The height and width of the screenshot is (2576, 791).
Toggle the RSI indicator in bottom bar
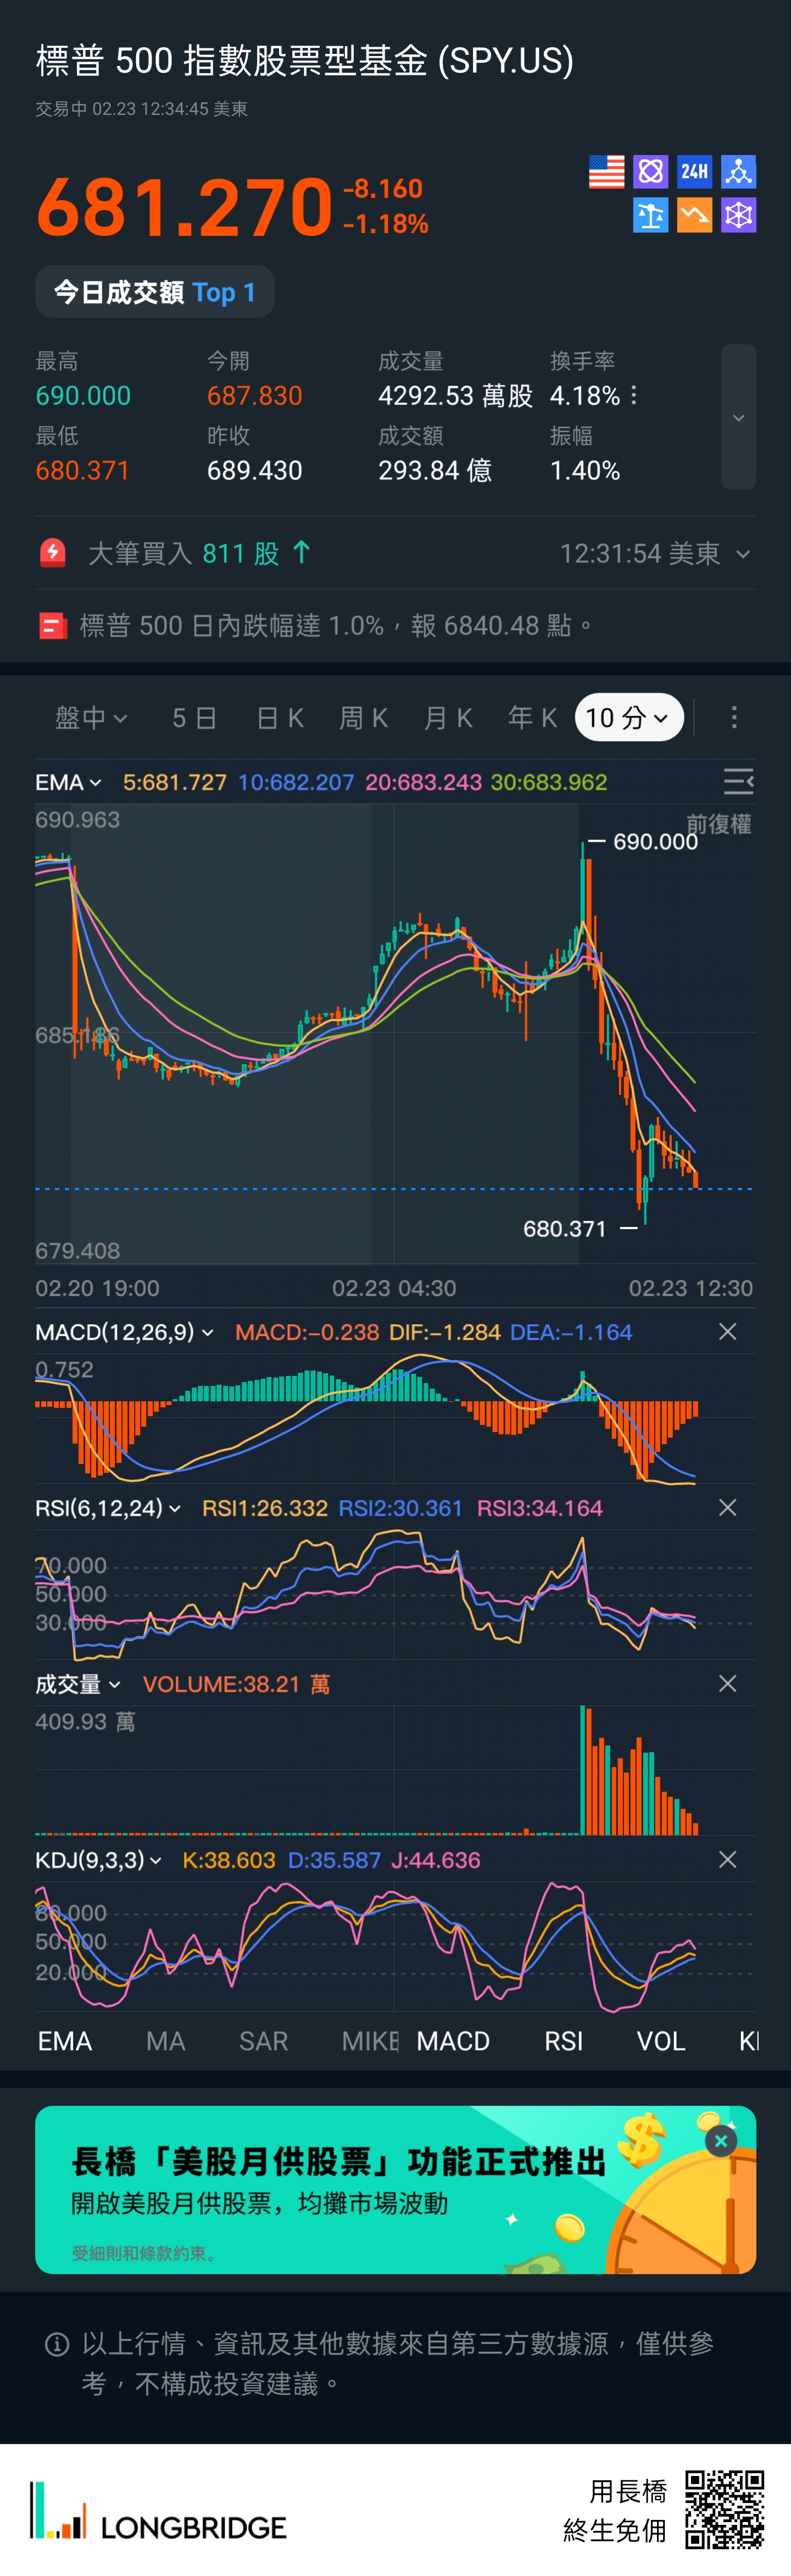tap(563, 2041)
